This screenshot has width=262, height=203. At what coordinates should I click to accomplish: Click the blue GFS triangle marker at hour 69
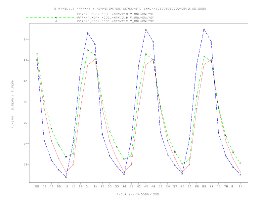click(204, 29)
